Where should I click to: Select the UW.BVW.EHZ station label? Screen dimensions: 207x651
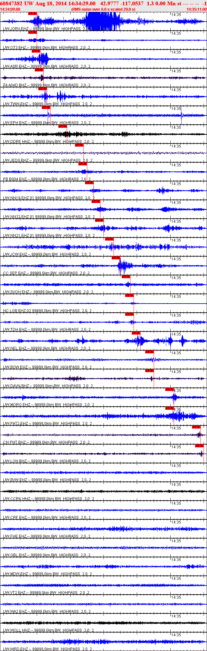[x=47, y=480]
